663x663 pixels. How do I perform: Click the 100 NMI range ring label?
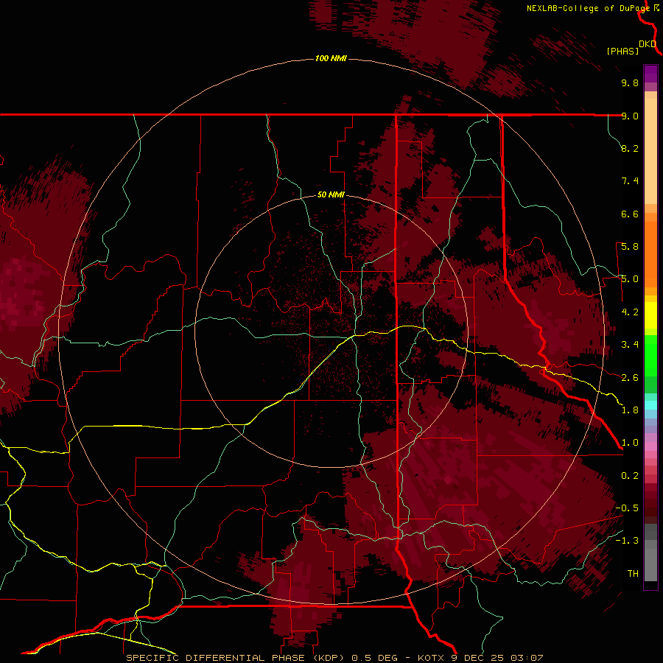click(331, 58)
